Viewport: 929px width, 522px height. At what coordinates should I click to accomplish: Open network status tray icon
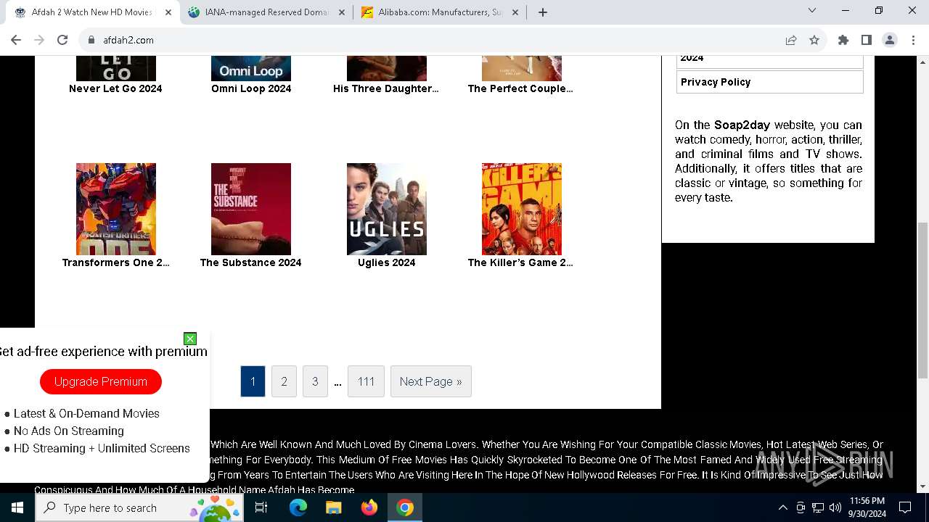[x=818, y=507]
